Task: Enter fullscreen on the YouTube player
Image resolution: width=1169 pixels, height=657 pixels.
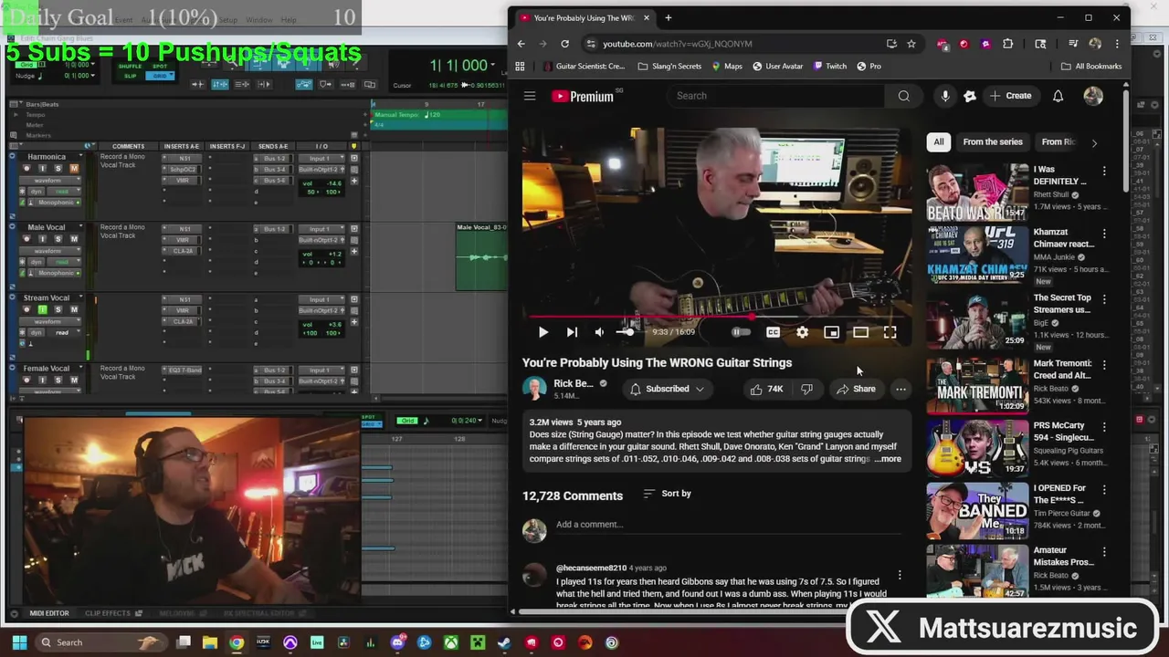Action: coord(890,332)
